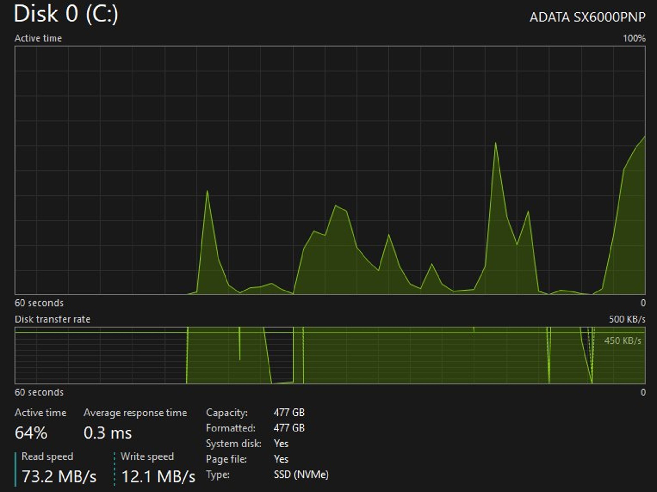Viewport: 657px width, 492px height.
Task: Click the Capacity 477 GB value
Action: coord(289,413)
